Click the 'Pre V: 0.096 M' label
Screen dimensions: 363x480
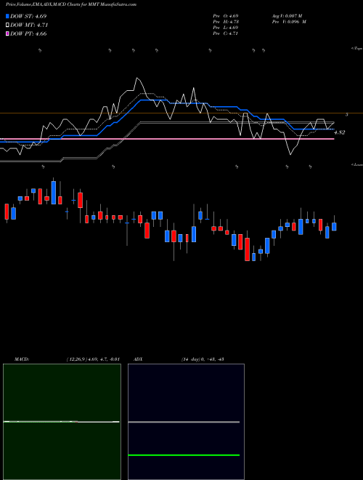[x=289, y=22]
